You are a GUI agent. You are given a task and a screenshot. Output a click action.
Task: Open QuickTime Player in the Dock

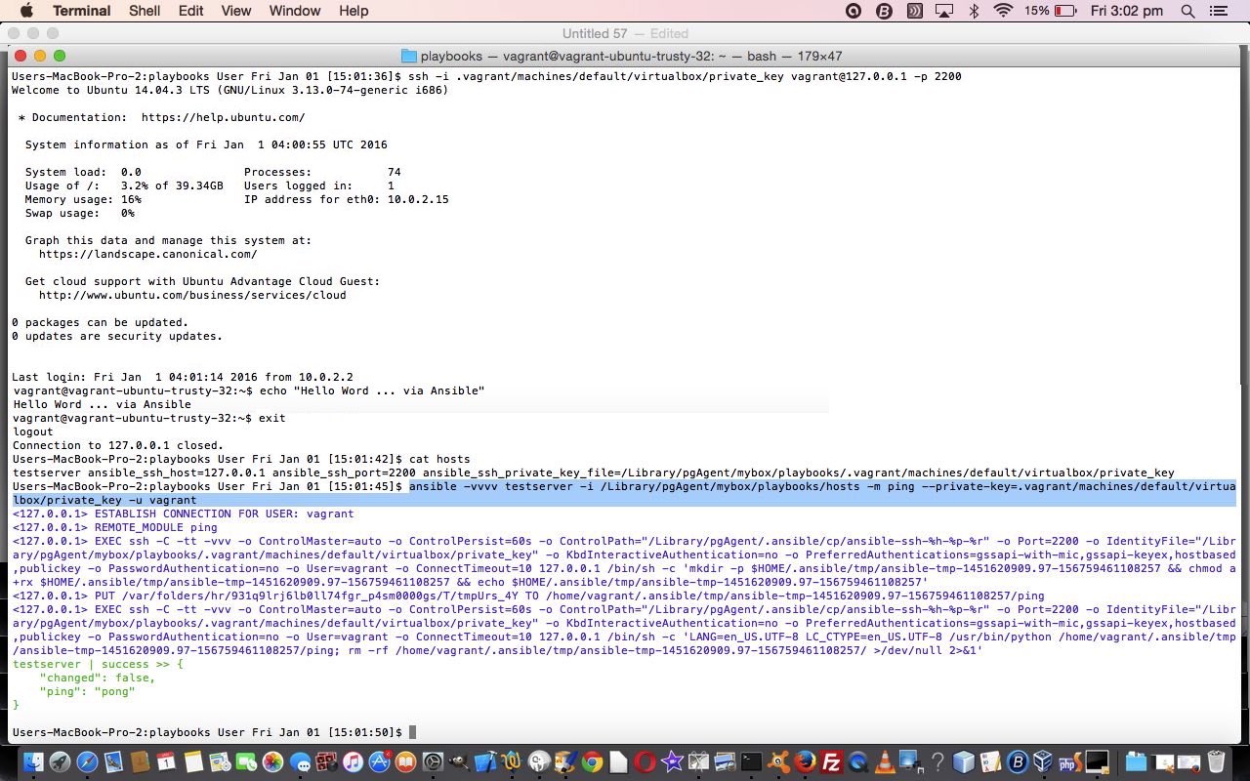pos(857,761)
